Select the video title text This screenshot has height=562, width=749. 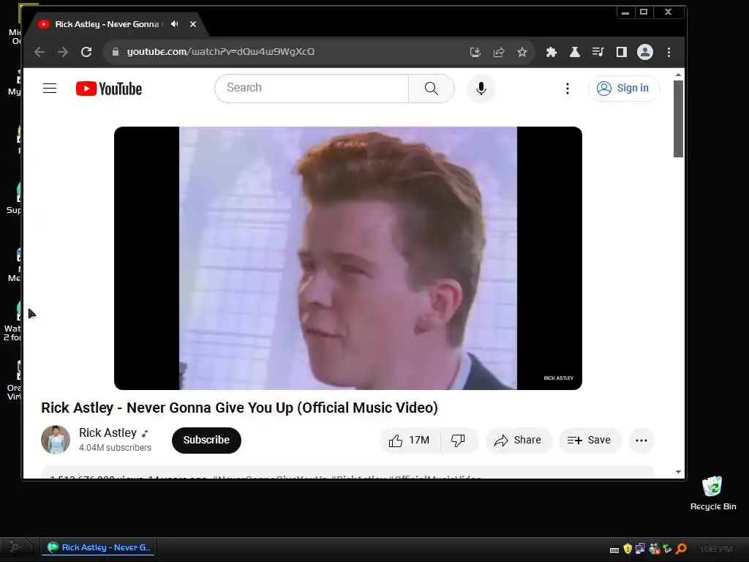click(x=239, y=408)
